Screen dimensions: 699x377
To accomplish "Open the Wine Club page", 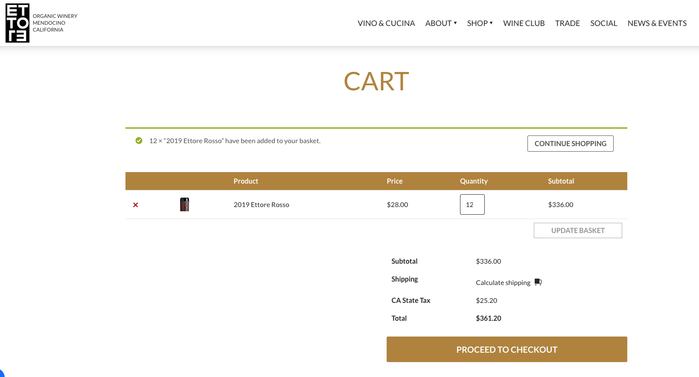I will pyautogui.click(x=524, y=23).
